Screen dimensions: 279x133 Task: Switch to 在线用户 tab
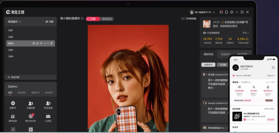pos(226,54)
